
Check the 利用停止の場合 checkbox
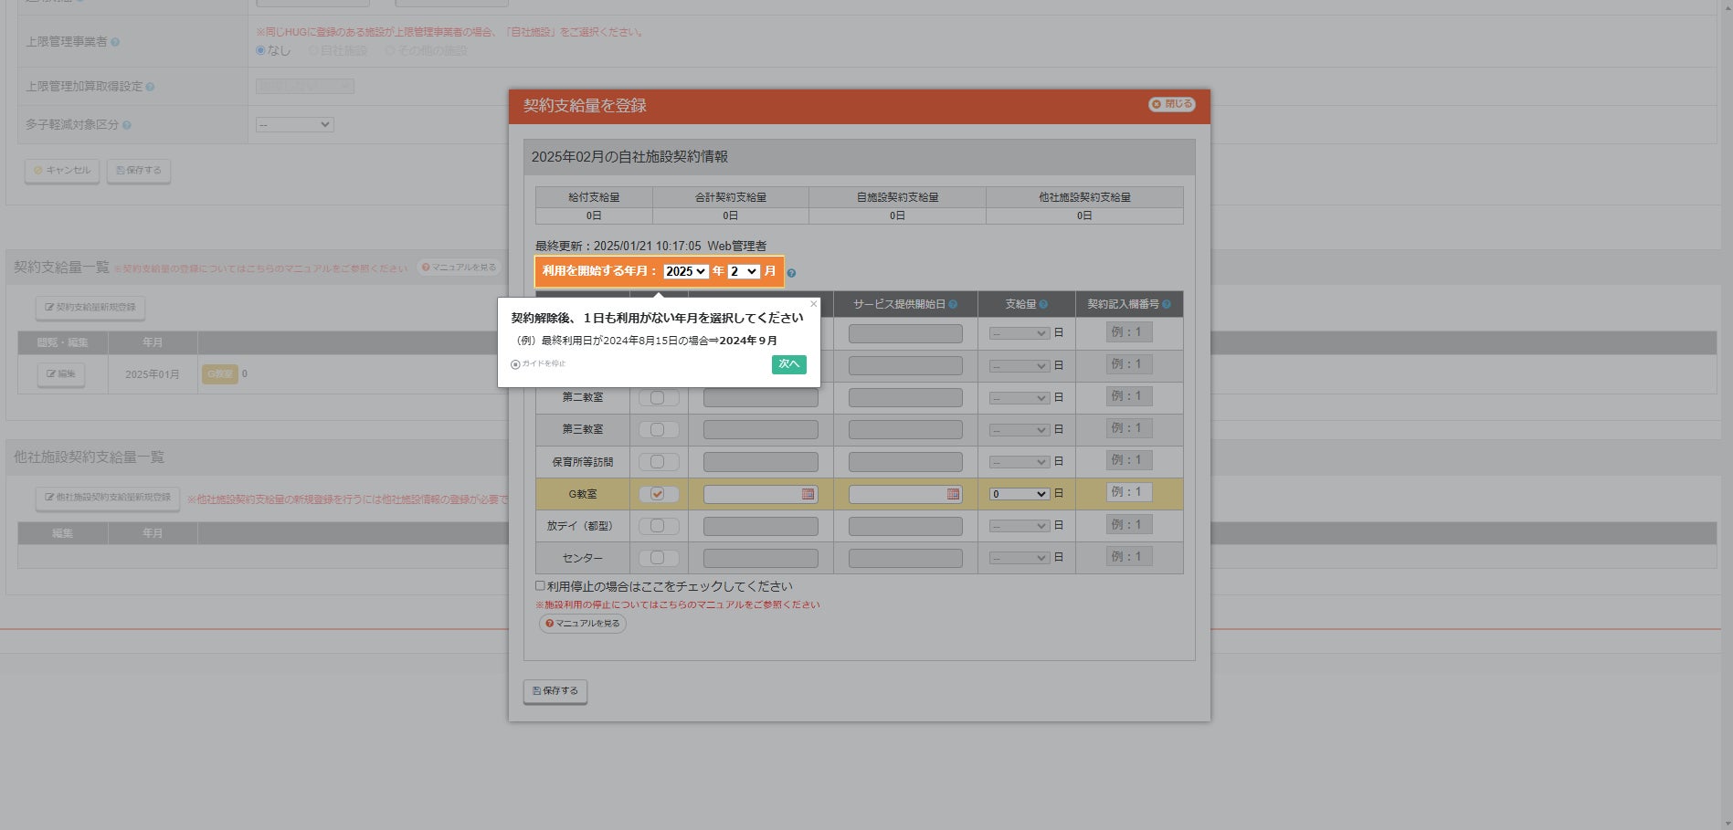point(540,586)
